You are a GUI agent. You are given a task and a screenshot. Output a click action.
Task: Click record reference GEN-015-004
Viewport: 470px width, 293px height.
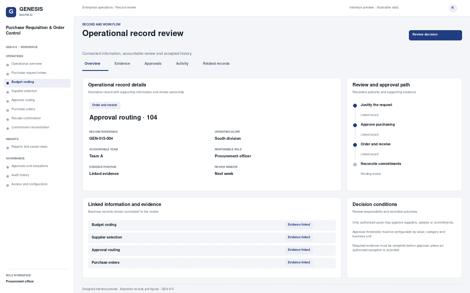pyautogui.click(x=101, y=139)
